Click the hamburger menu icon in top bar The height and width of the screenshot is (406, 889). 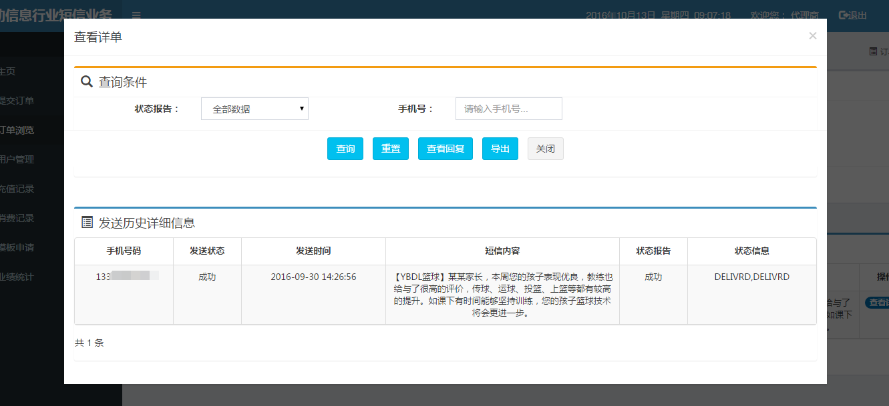[x=136, y=15]
